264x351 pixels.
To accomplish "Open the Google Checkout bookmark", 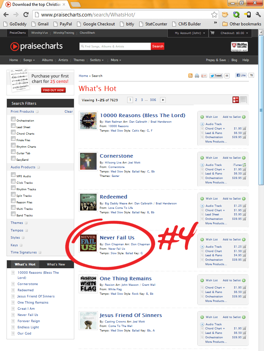I will pos(96,24).
